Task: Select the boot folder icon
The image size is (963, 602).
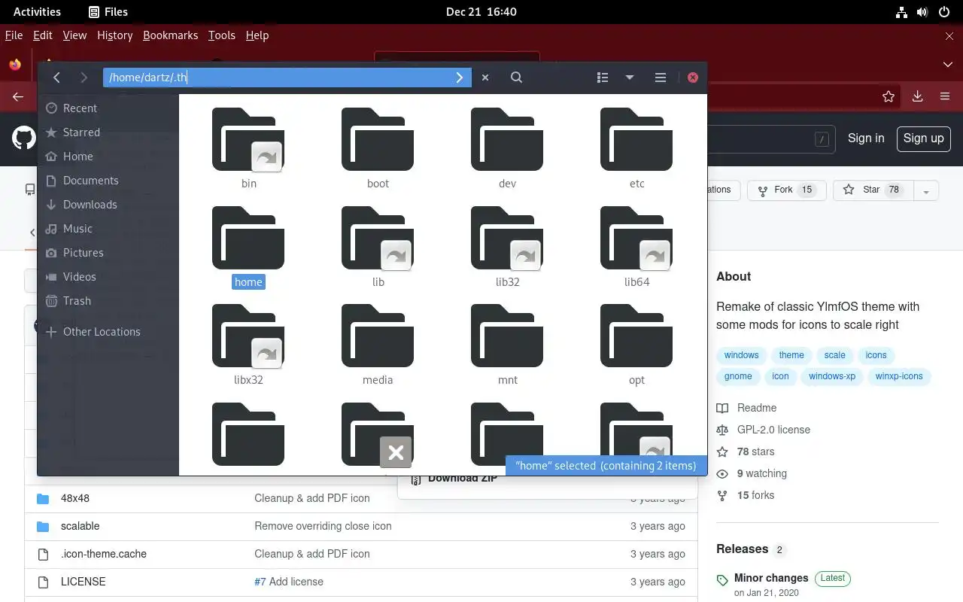Action: 378,139
